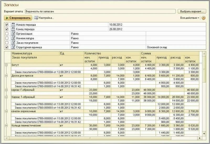Uncheck the Конец периода checkbox

pyautogui.click(x=7, y=29)
